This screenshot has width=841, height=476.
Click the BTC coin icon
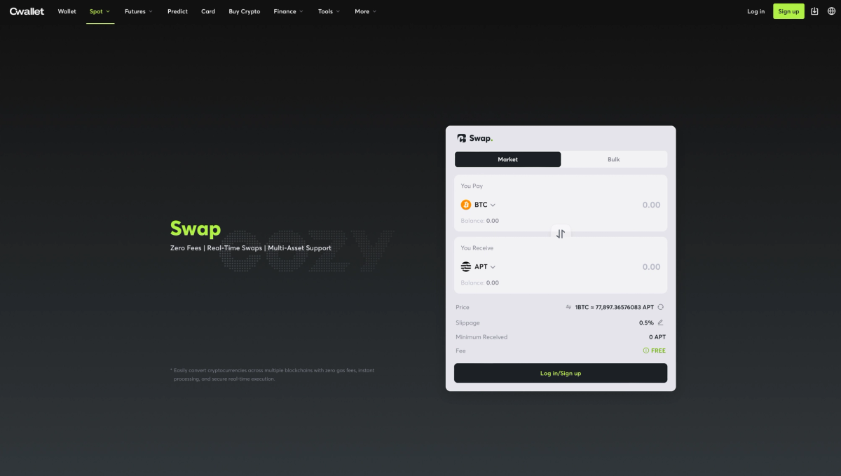coord(466,205)
